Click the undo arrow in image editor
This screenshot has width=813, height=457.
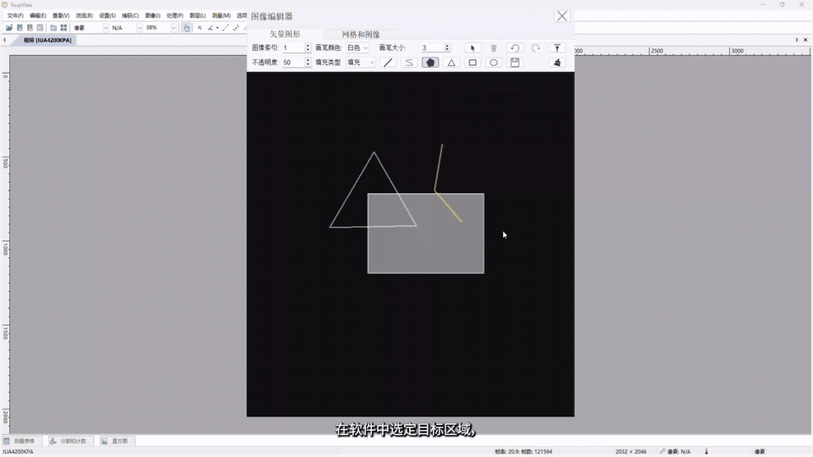coord(515,47)
